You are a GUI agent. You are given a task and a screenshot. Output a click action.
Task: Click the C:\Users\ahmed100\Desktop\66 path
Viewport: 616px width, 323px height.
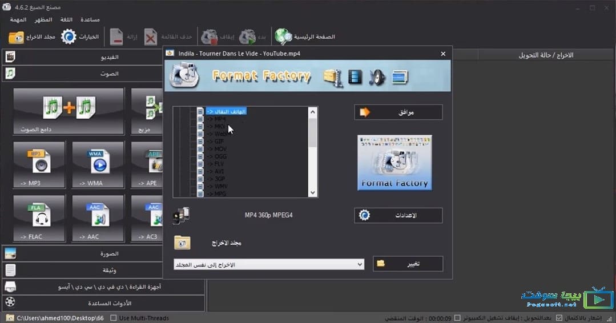(61, 318)
